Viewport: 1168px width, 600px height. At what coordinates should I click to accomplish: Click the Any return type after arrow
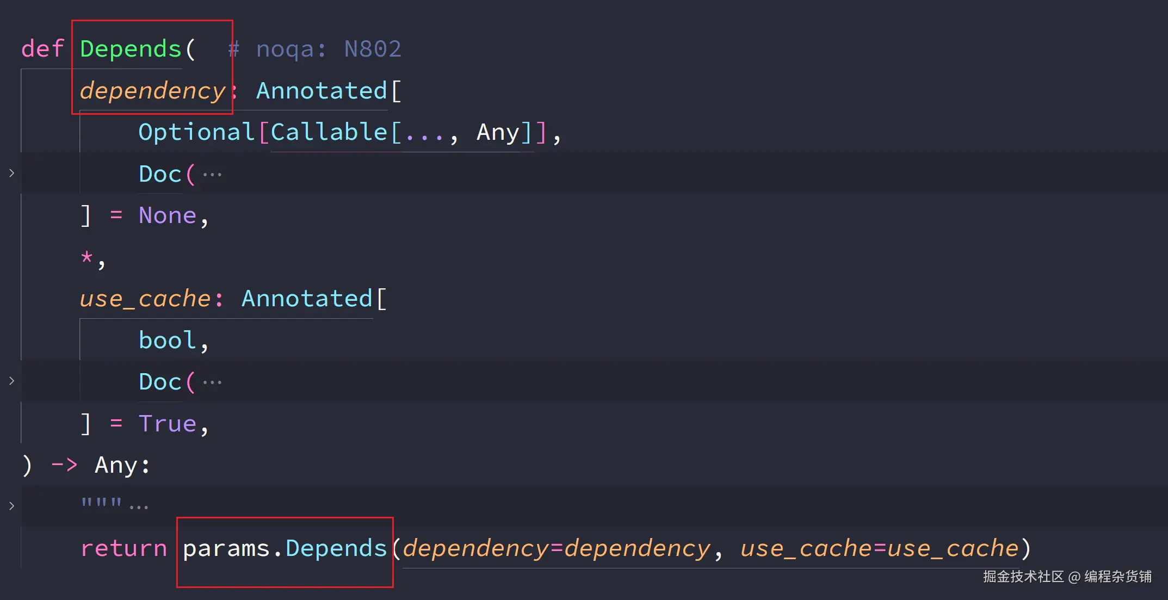[x=116, y=465]
